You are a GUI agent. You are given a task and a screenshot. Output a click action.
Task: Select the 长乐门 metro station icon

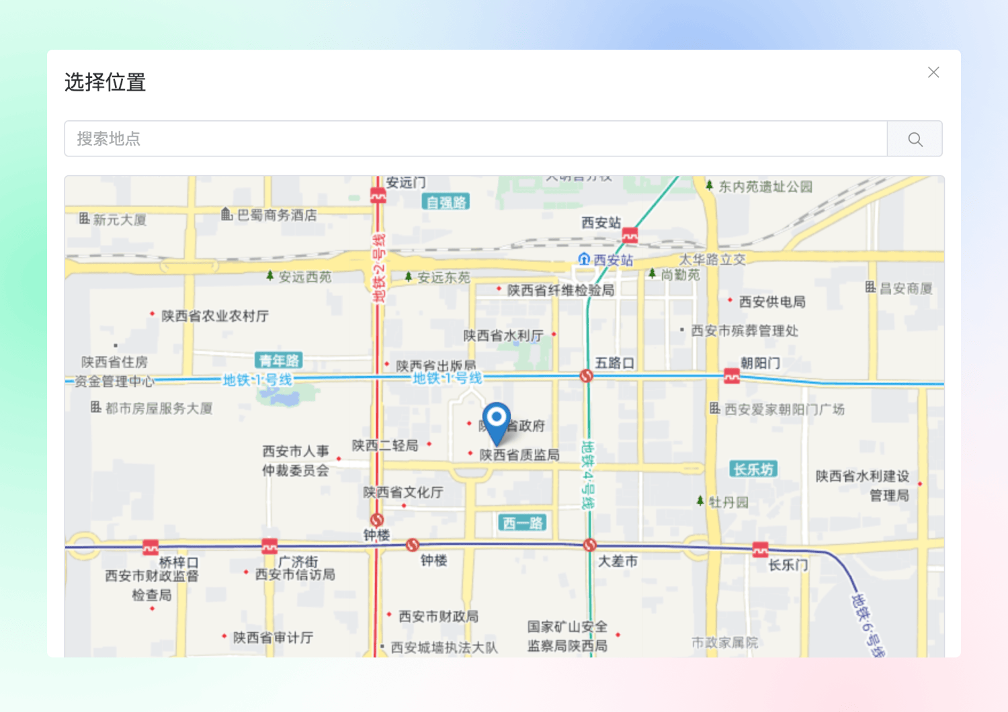click(760, 549)
